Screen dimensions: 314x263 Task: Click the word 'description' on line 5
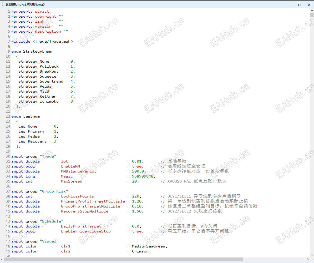(x=48, y=32)
